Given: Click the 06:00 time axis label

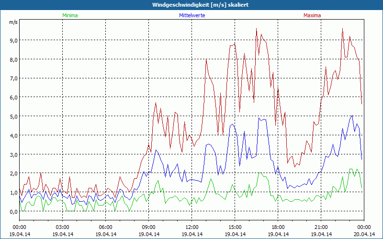Looking at the screenshot, I should click(x=105, y=228).
